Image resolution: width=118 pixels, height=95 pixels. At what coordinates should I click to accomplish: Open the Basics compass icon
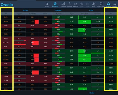tap(70, 5)
